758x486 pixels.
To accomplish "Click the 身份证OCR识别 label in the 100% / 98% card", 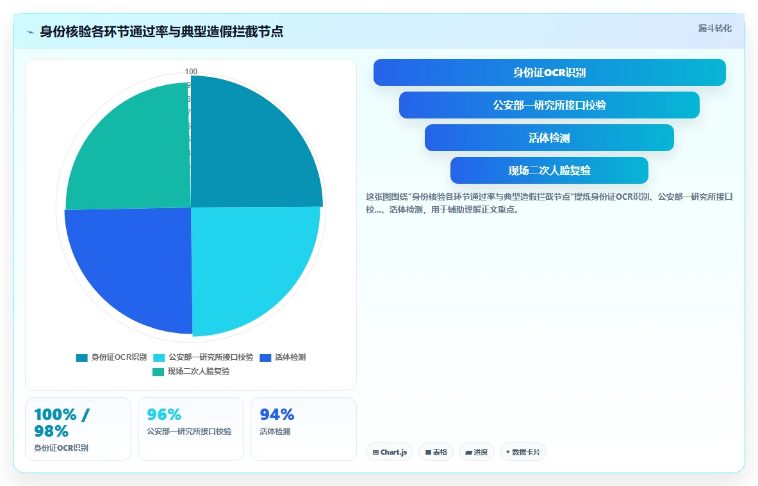I will [x=61, y=448].
